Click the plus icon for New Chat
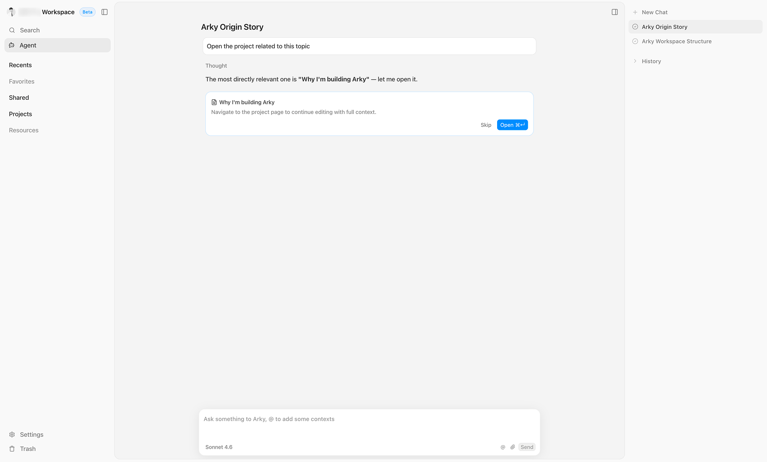This screenshot has width=767, height=462. coord(635,12)
